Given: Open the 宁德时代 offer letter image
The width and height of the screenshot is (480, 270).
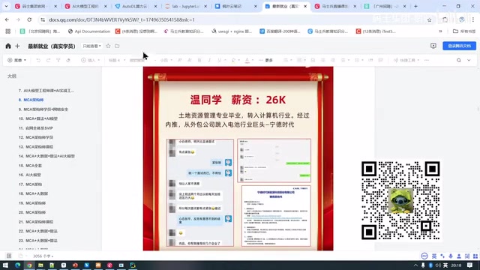Looking at the screenshot, I should 276,216.
